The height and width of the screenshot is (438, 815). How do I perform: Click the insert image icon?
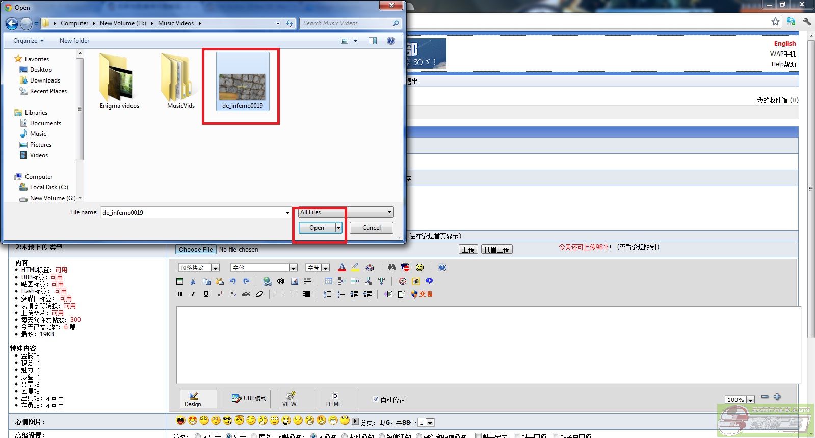coord(295,281)
